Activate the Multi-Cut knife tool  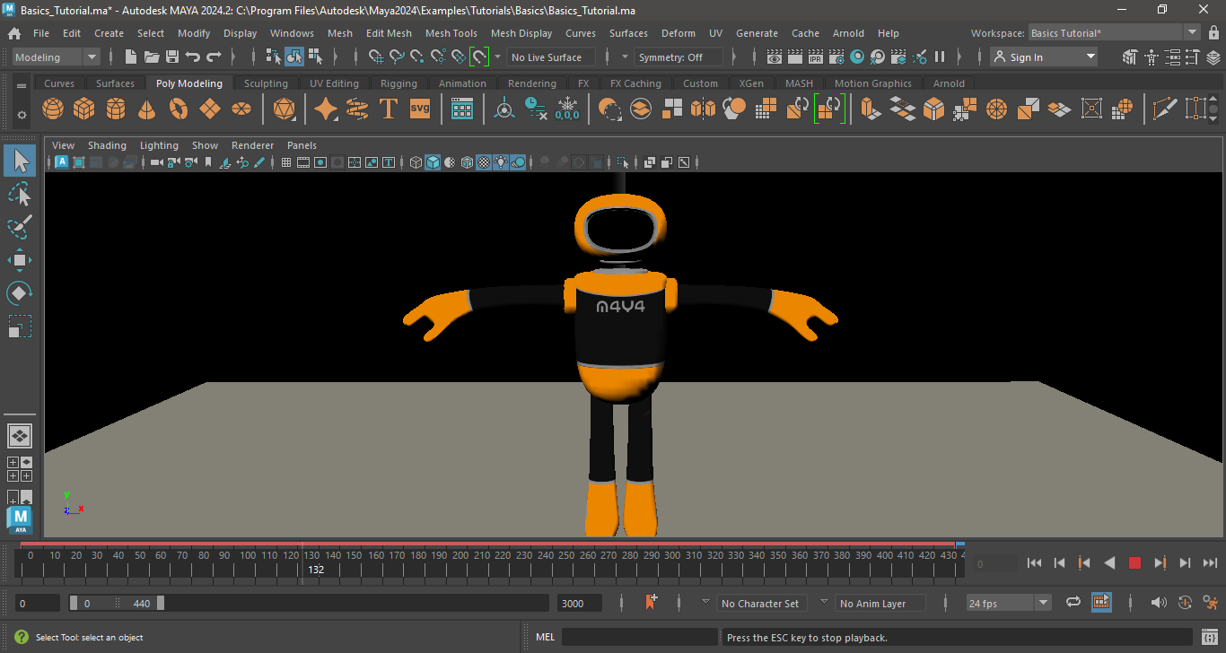[1165, 109]
